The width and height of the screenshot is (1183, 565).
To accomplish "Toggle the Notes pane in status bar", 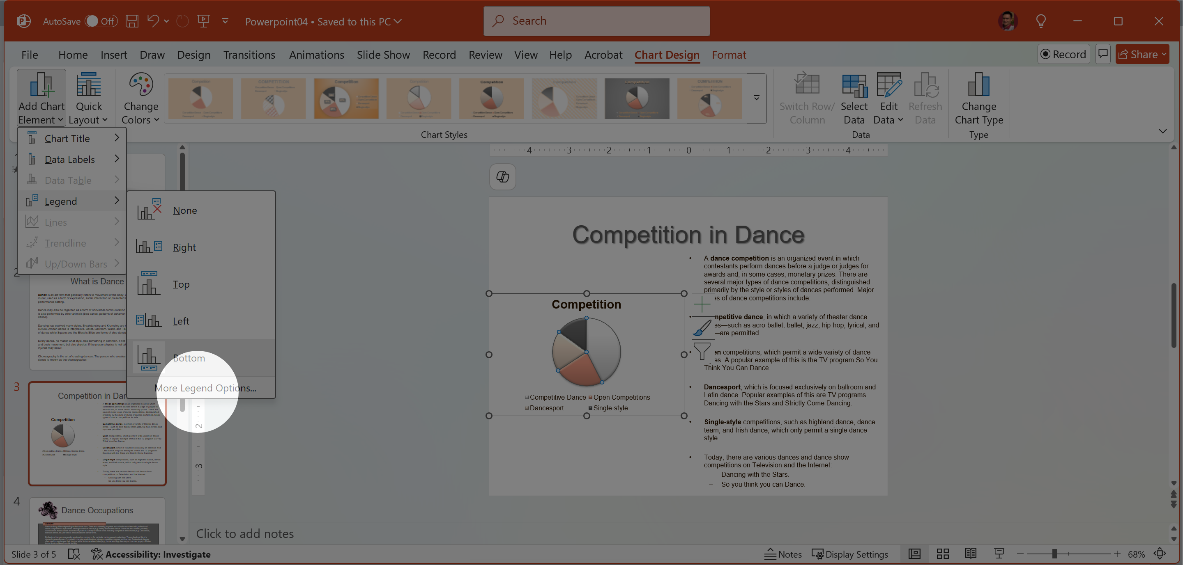I will pos(783,554).
